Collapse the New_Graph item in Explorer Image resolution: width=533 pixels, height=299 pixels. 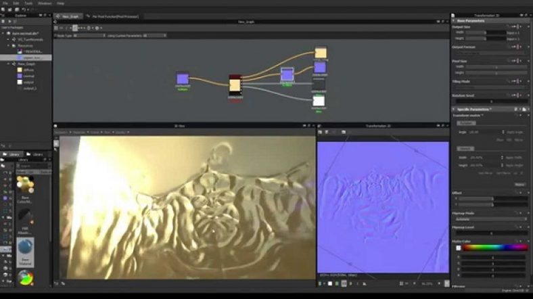[x=9, y=64]
